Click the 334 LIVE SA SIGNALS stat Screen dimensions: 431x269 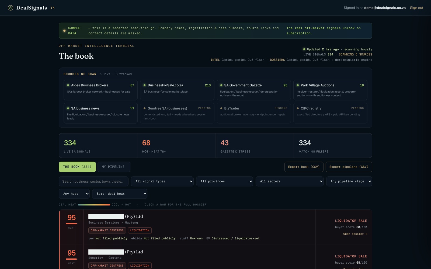[98, 146]
